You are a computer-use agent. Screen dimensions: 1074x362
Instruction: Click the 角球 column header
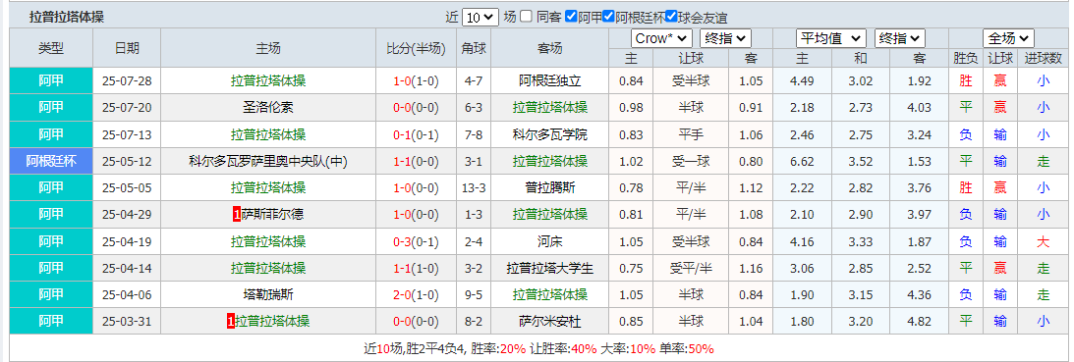click(x=474, y=48)
